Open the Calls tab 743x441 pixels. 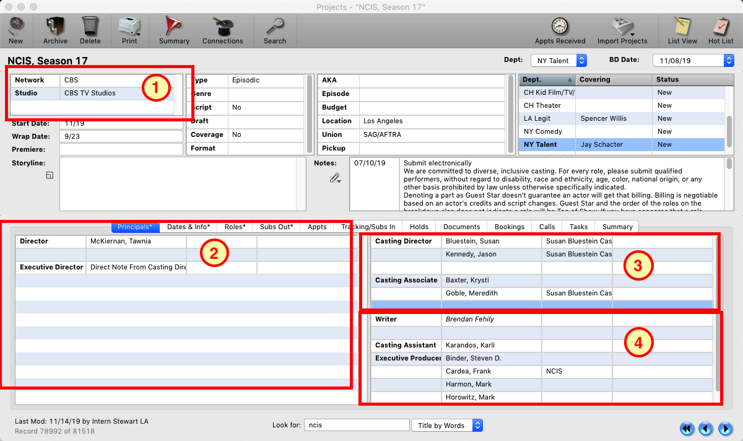coord(547,227)
